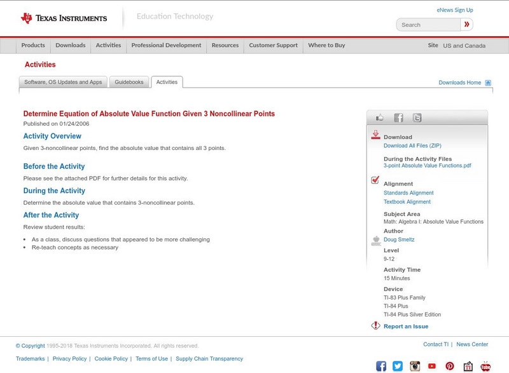Click Education Technology header text
The image size is (509, 373).
point(174,16)
